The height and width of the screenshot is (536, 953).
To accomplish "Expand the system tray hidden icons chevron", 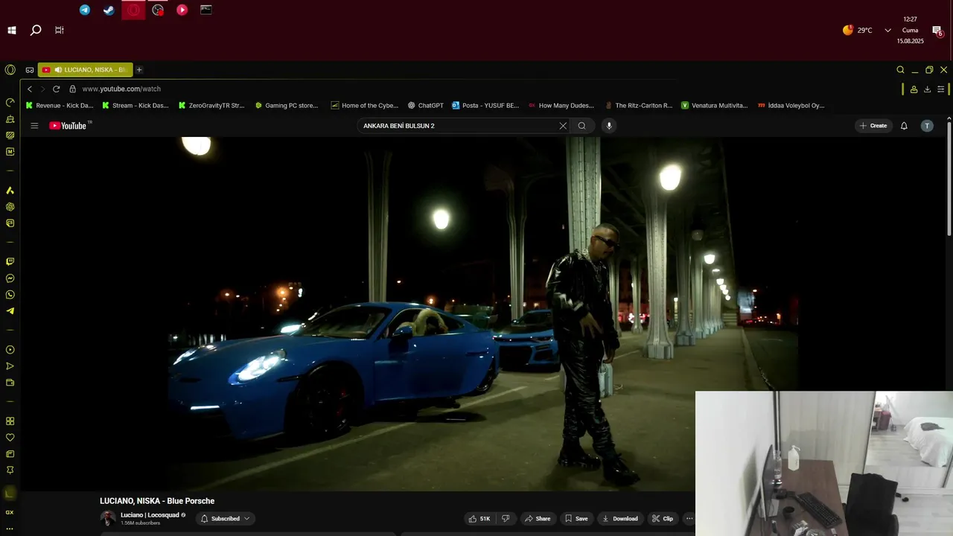I will pos(887,31).
